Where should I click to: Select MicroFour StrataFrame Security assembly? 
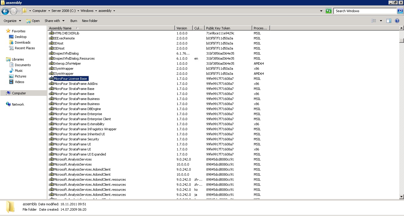pos(76,139)
